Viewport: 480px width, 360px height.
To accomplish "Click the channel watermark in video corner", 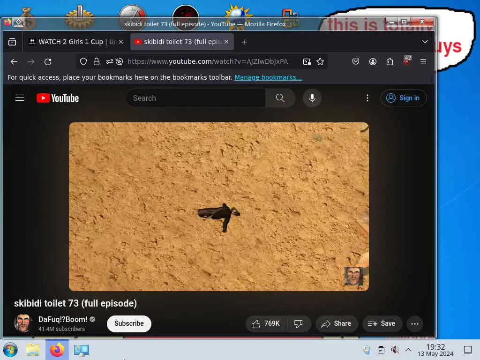I will click(353, 276).
